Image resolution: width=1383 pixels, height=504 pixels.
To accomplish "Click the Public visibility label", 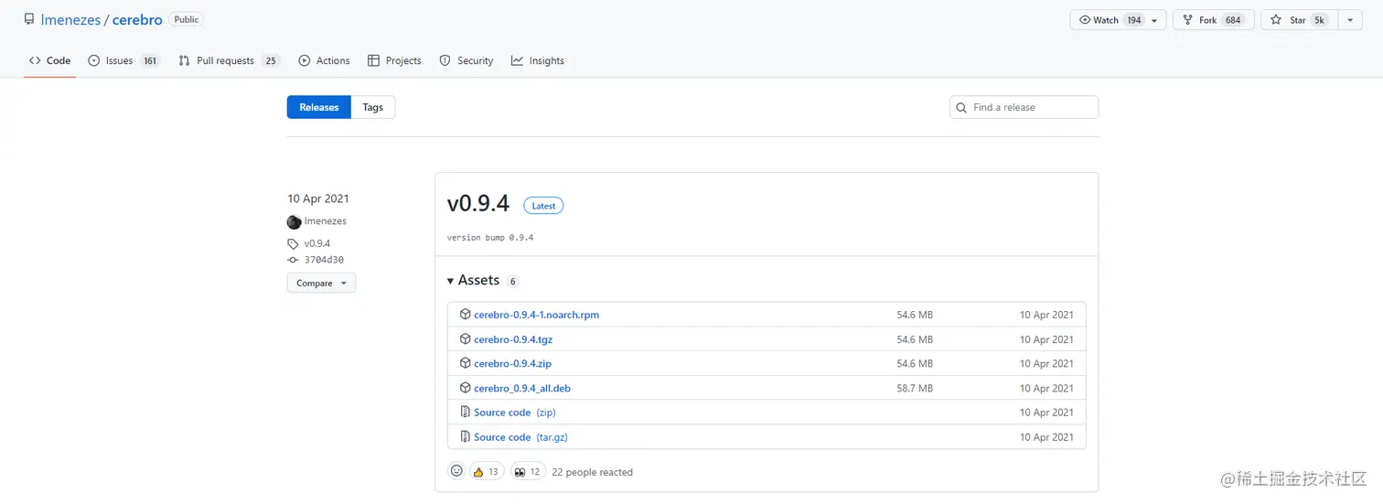I will (187, 19).
